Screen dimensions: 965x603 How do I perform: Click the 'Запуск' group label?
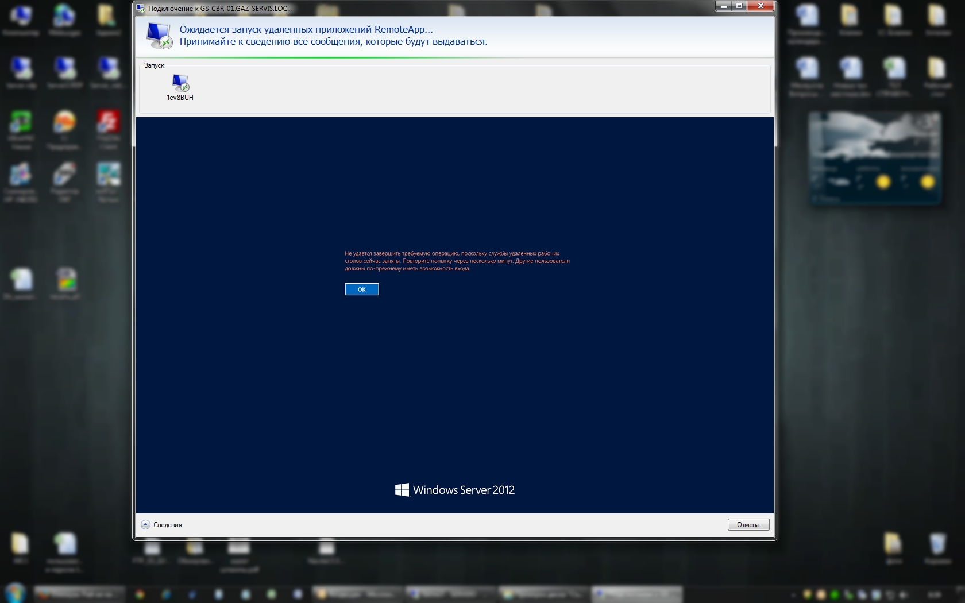154,65
